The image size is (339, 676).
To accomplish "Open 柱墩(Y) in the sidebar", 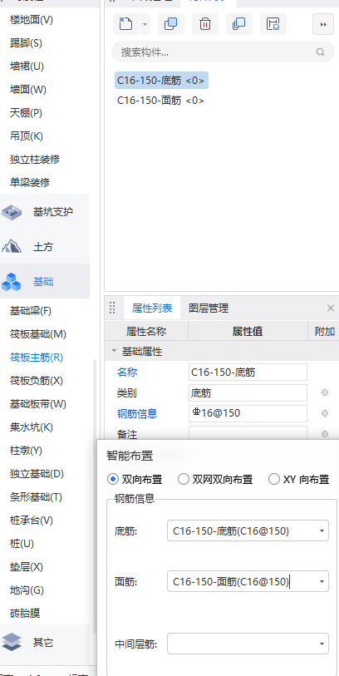I will pos(26,451).
